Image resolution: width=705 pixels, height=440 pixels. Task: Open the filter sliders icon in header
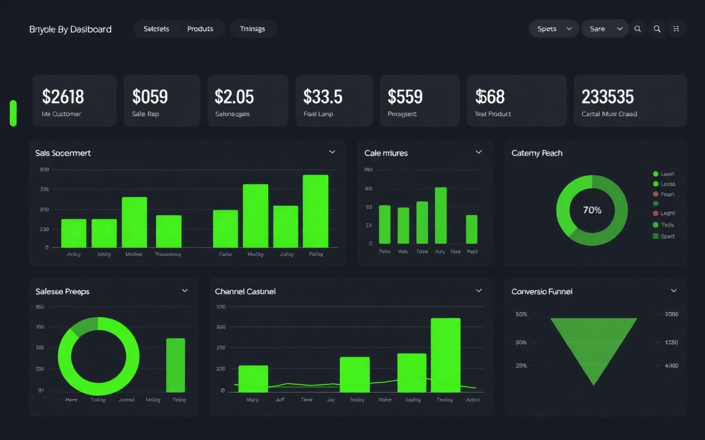coord(677,29)
